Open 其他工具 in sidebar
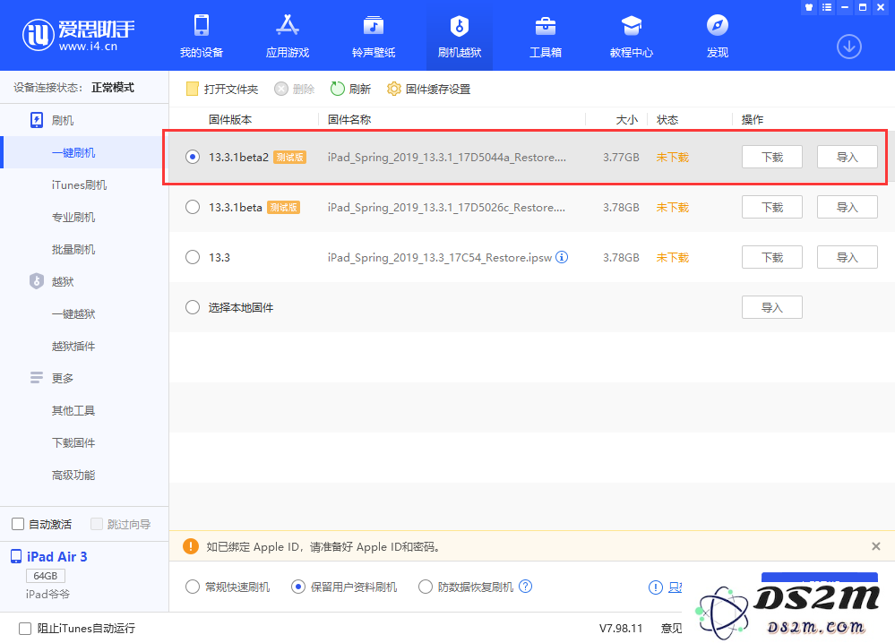Viewport: 895px width, 643px height. (x=73, y=410)
